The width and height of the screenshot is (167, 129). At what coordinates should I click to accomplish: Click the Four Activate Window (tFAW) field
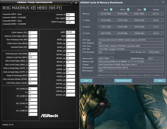coord(33,79)
